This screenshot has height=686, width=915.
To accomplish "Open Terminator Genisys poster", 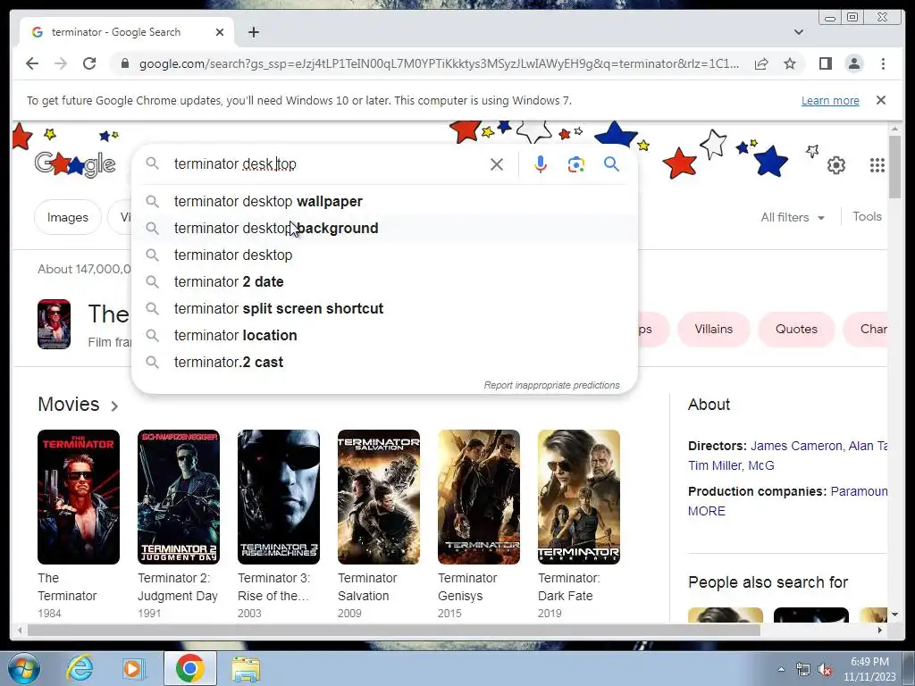I will coord(479,497).
